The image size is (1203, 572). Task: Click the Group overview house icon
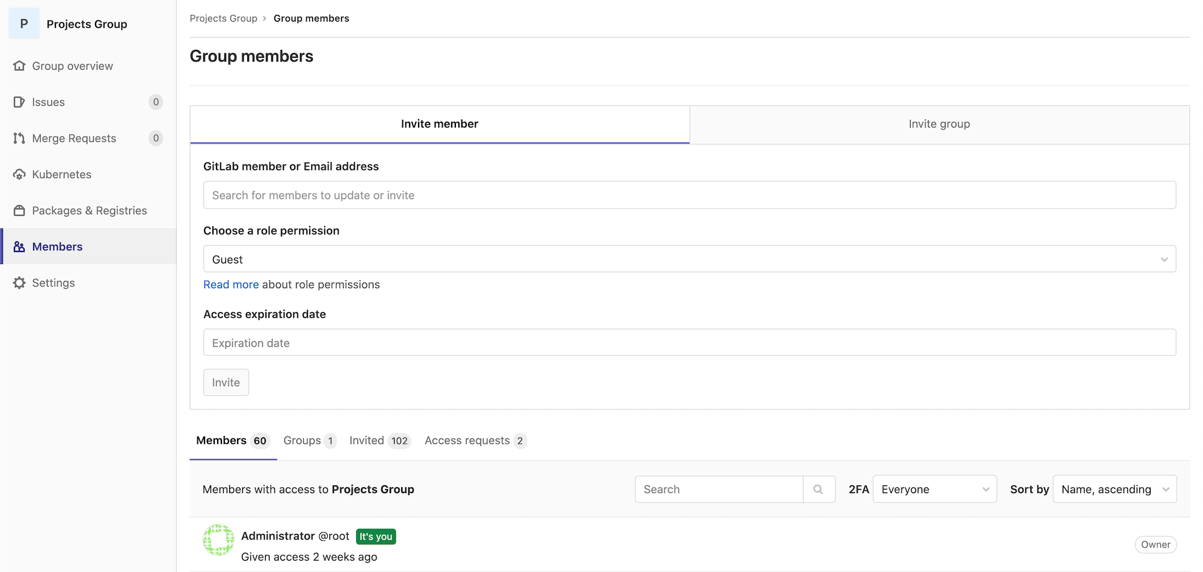click(x=19, y=66)
